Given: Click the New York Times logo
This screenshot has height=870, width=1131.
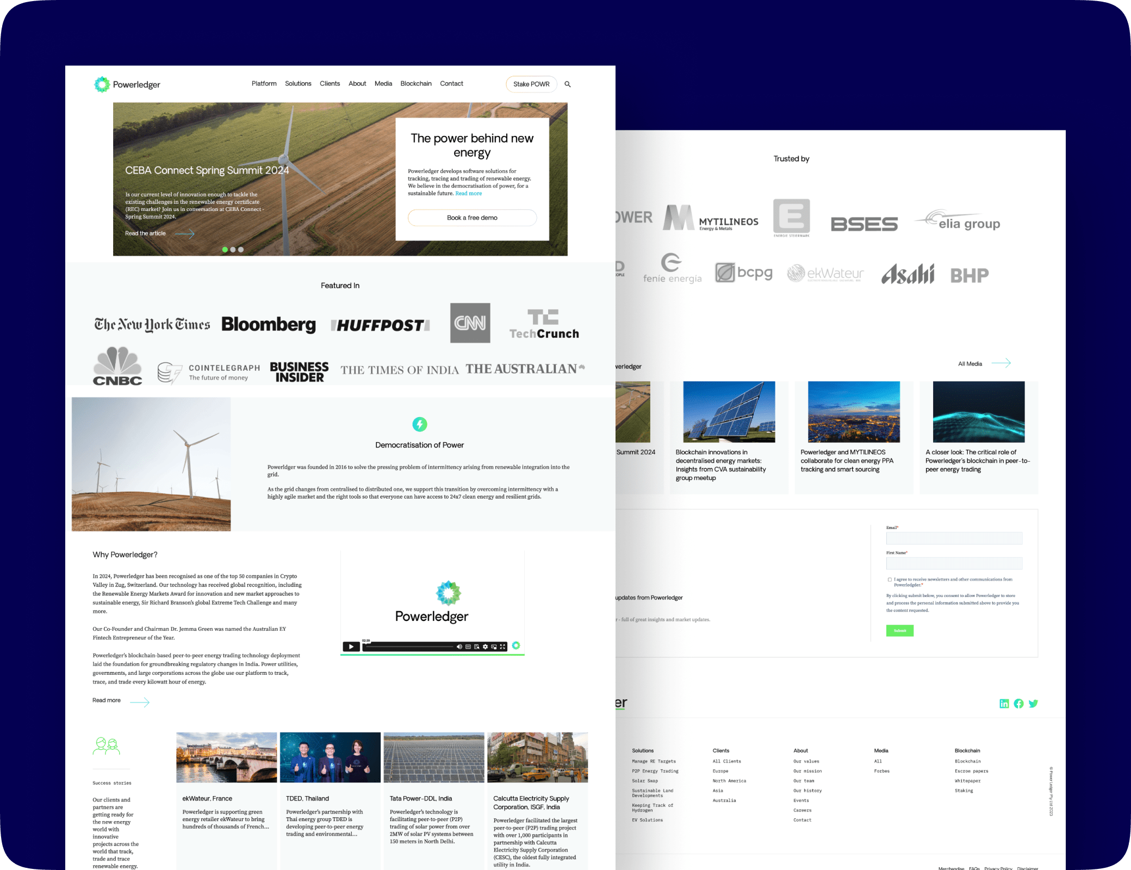Looking at the screenshot, I should tap(152, 325).
